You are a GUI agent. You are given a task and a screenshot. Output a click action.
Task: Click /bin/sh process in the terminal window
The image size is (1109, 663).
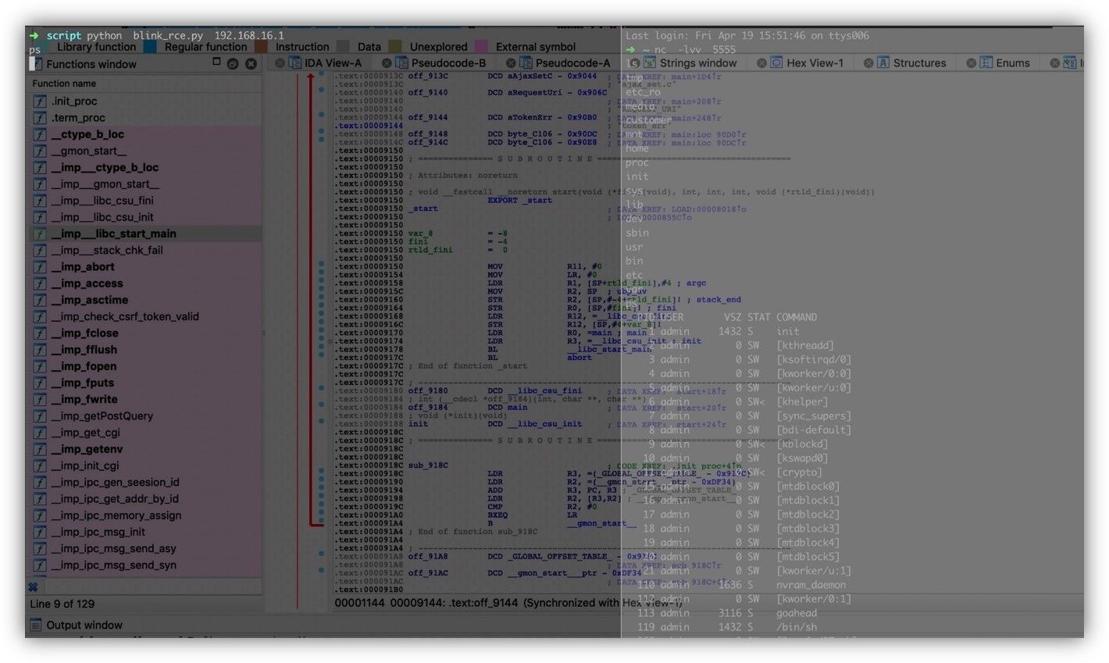797,627
